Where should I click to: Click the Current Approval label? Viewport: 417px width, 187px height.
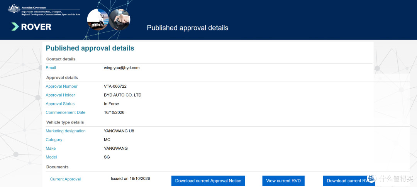65,179
